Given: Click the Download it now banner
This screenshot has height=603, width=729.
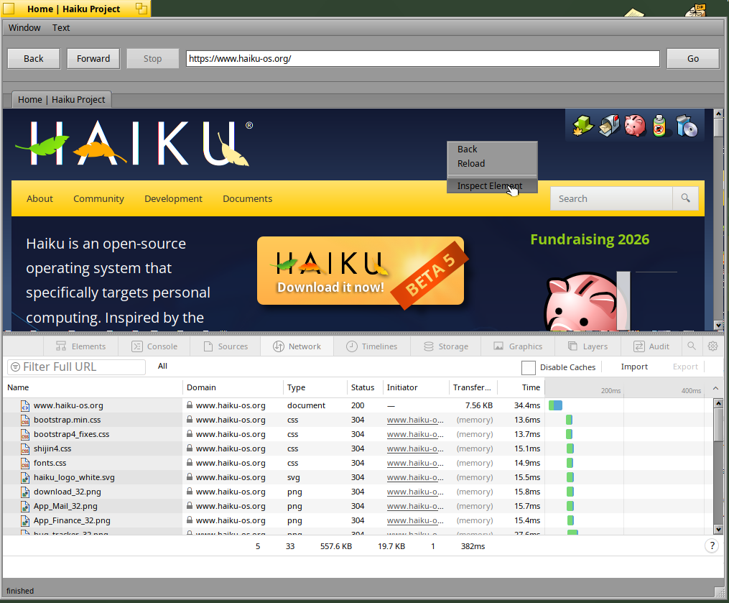Looking at the screenshot, I should (x=361, y=271).
